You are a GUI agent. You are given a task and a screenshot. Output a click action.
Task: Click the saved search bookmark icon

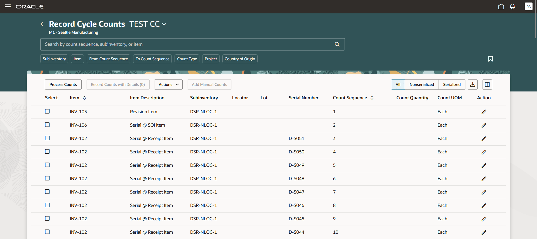click(x=490, y=59)
